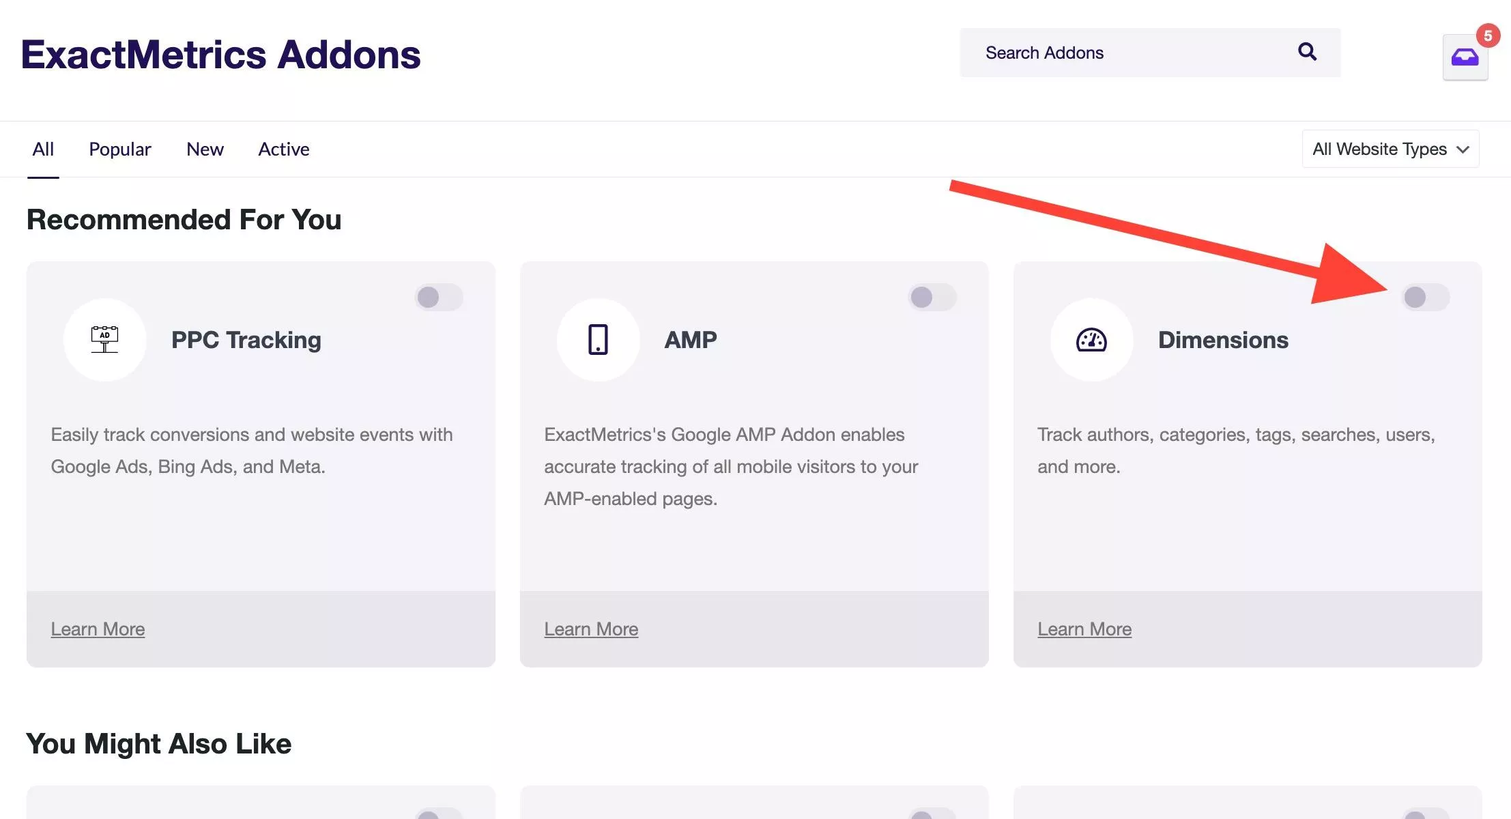Click the search magnifier icon

[1307, 52]
